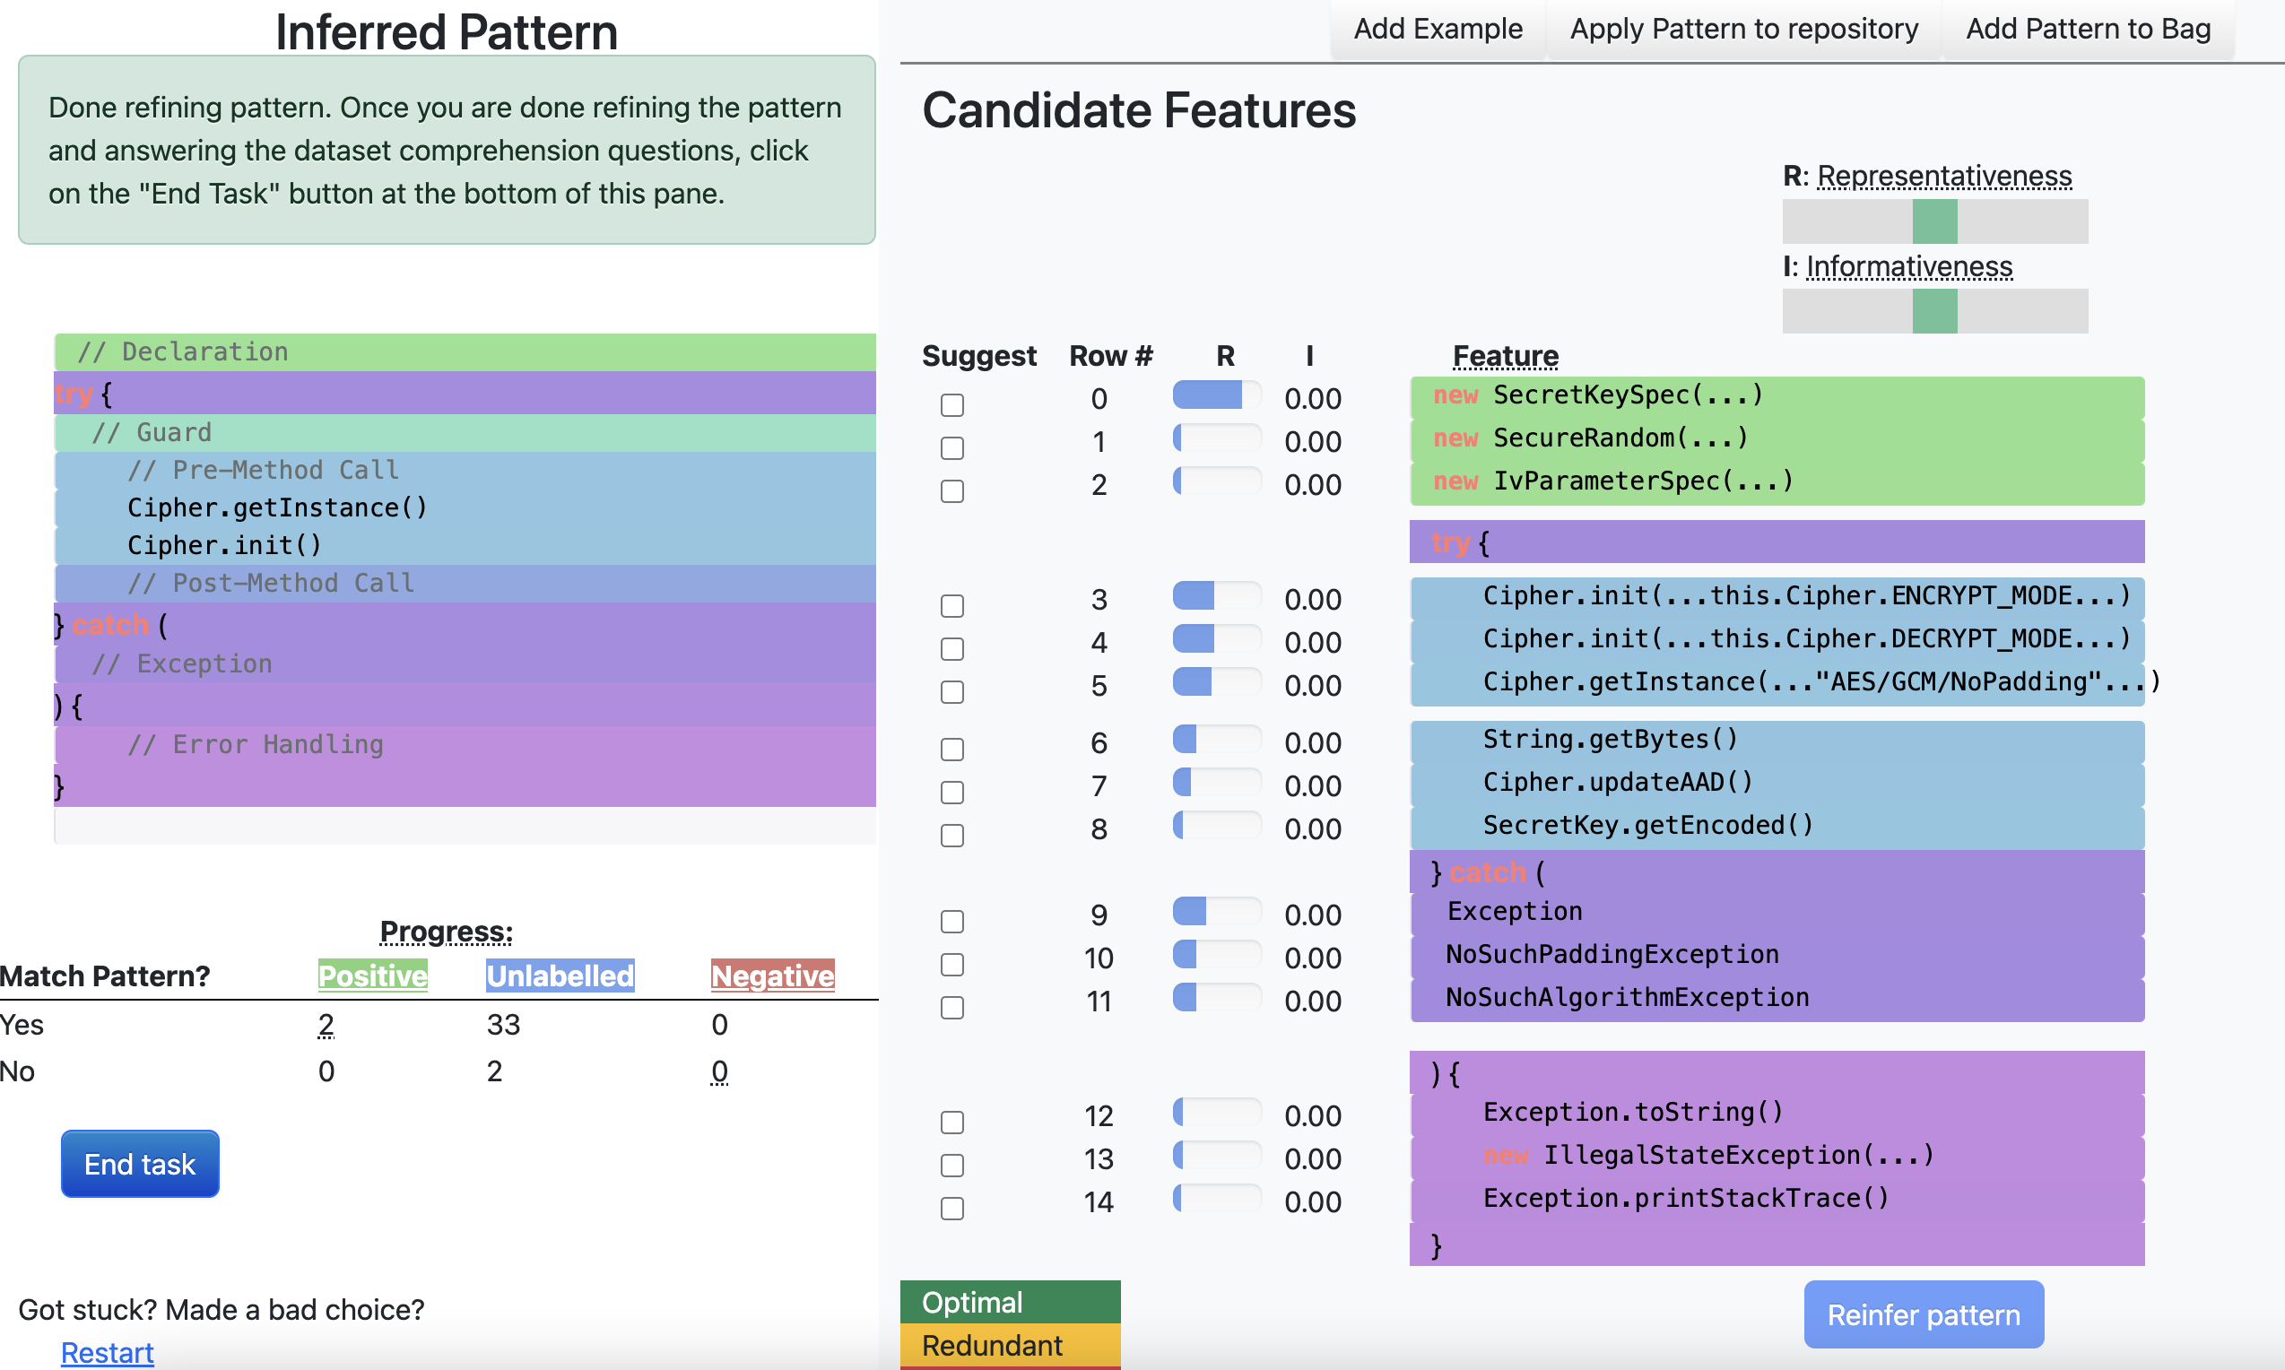Click the Reinfer pattern button
The height and width of the screenshot is (1370, 2285).
[1923, 1314]
